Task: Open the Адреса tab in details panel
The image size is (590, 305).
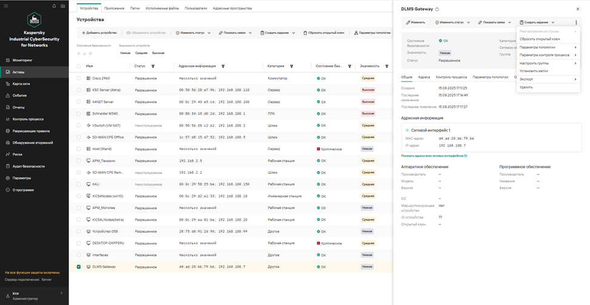Action: pos(424,77)
